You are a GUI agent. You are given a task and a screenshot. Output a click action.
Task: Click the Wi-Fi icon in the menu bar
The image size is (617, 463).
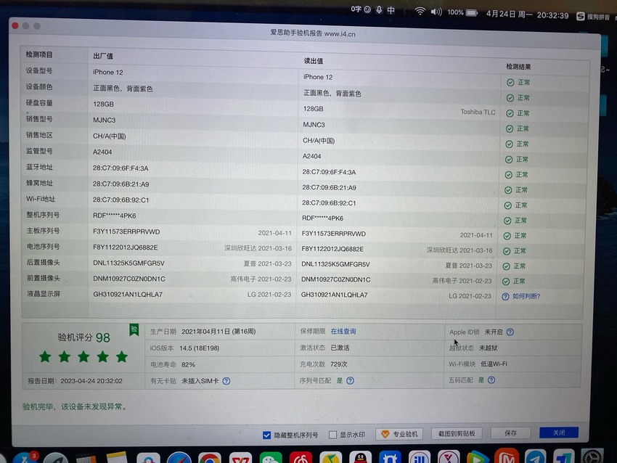pos(420,11)
